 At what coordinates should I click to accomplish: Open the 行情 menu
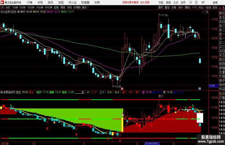pyautogui.click(x=29, y=2)
